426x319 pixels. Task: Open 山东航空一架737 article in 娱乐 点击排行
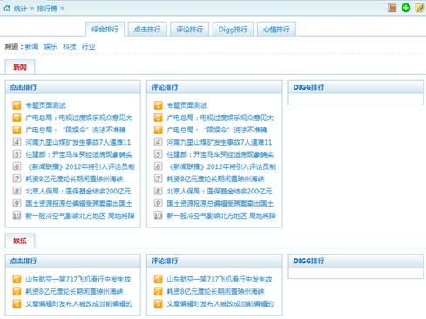78,279
